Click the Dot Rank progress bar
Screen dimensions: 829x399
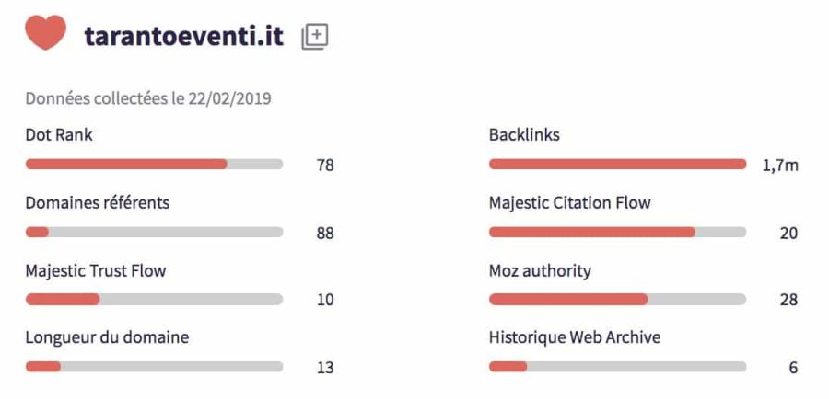(154, 165)
